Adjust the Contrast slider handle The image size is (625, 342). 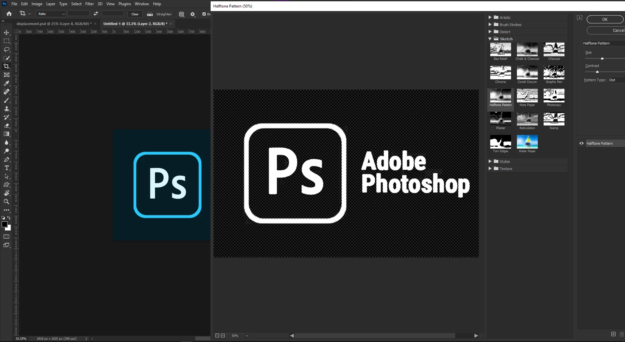(597, 72)
